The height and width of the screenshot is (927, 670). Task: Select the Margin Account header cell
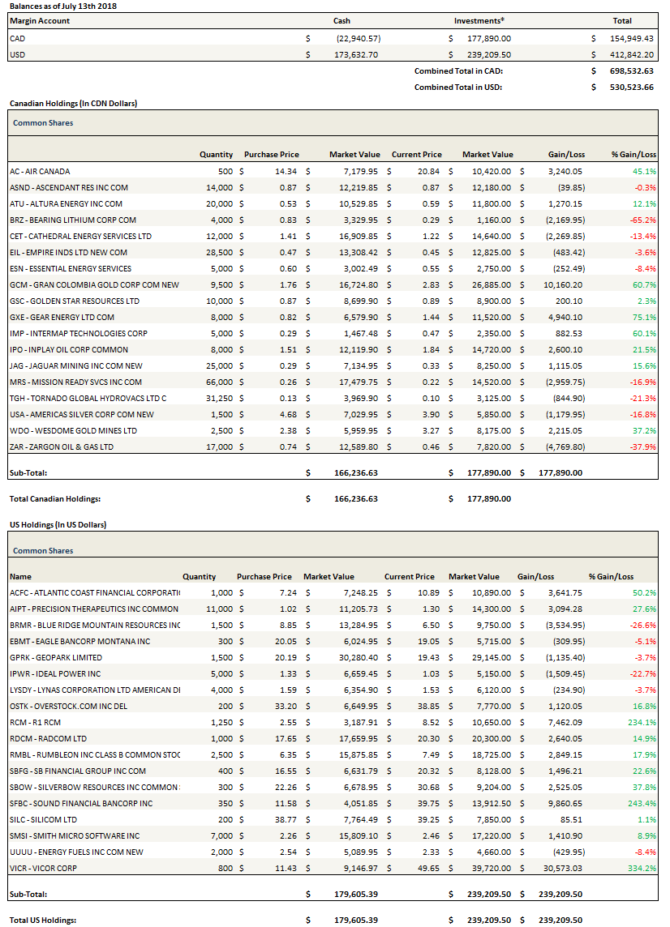click(x=40, y=20)
